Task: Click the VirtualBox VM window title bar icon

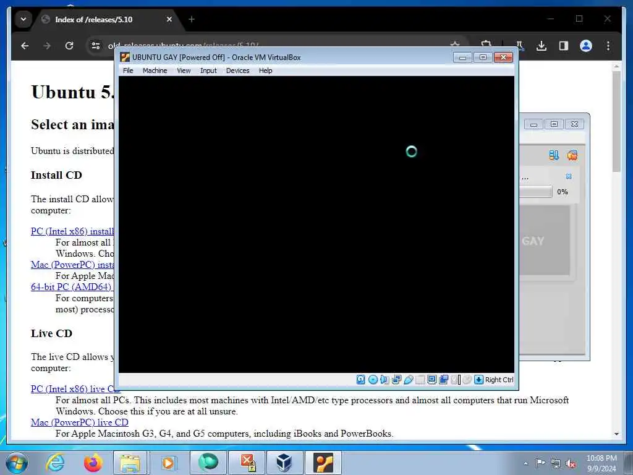Action: (125, 58)
